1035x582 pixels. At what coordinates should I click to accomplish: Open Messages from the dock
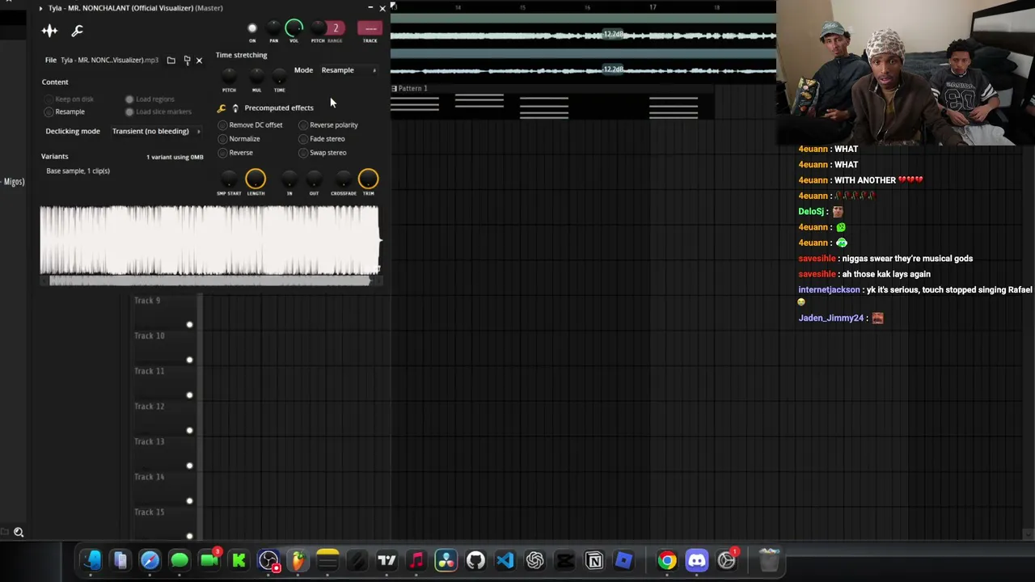coord(180,559)
